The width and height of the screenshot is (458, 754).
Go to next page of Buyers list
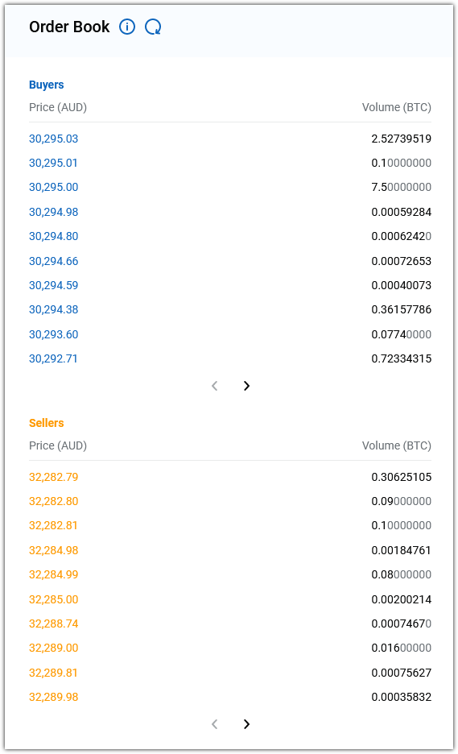[246, 386]
